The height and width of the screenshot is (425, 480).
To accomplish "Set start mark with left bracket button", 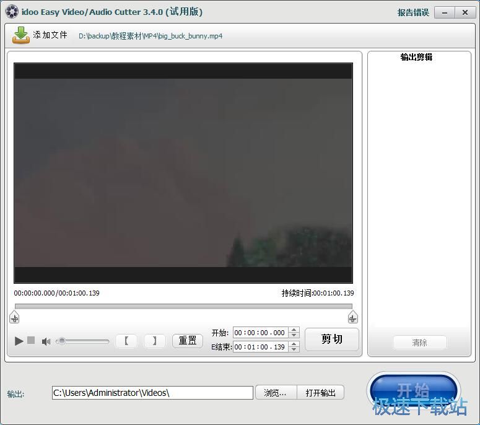I will (126, 341).
